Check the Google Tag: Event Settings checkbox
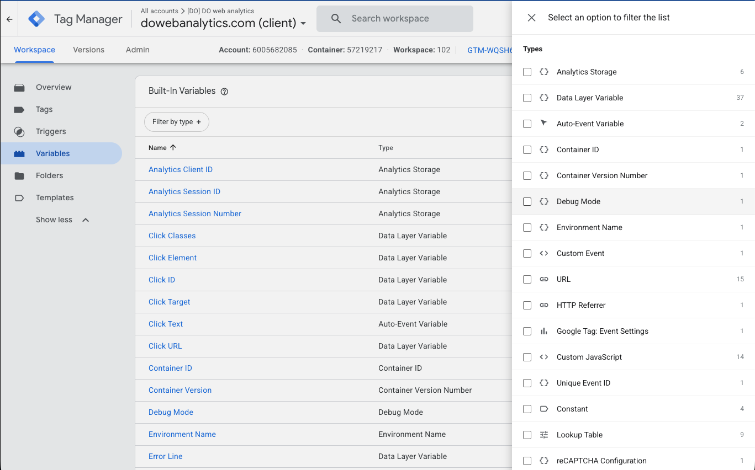This screenshot has width=755, height=470. point(527,331)
